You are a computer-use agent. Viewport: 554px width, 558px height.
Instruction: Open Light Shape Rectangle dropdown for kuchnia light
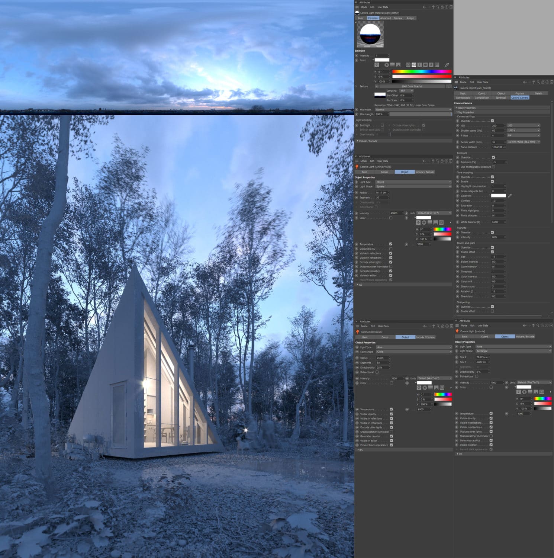tap(513, 351)
